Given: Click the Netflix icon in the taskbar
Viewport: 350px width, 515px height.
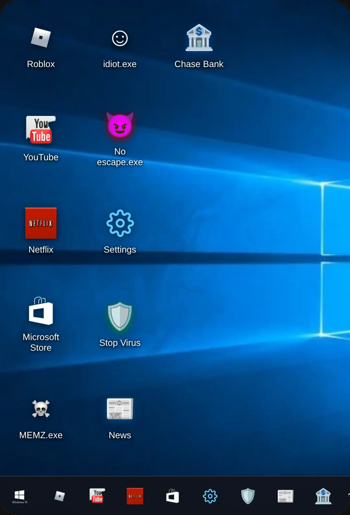Looking at the screenshot, I should [x=135, y=496].
